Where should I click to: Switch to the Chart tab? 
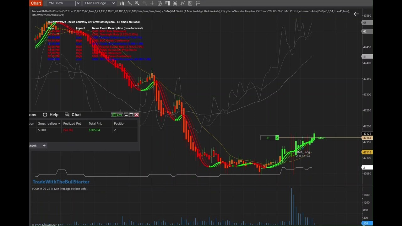(x=36, y=3)
